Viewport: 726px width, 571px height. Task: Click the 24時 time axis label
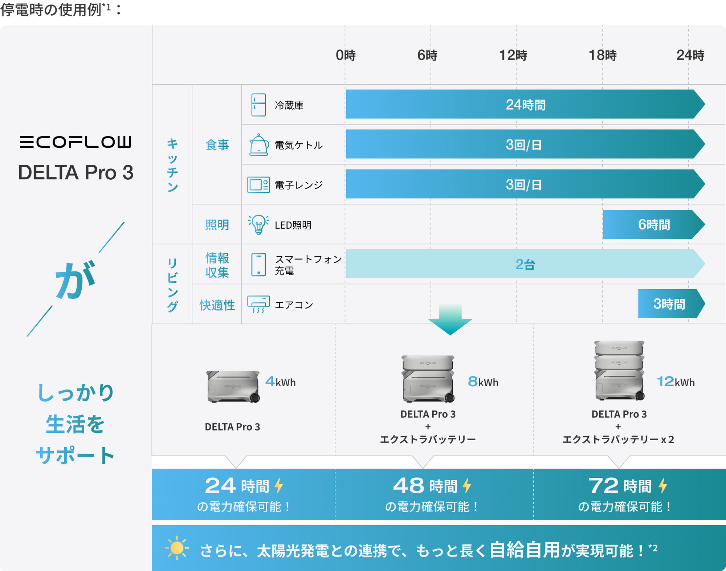coord(690,55)
